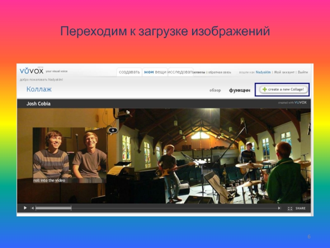Click the plus hotspot speech bubble
The width and height of the screenshot is (330, 248).
click(x=113, y=131)
